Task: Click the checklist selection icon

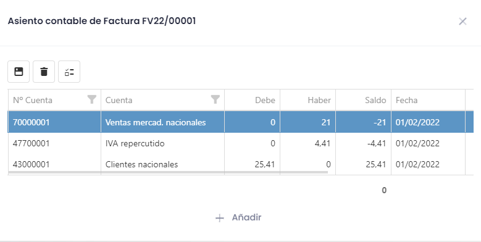Action: (x=69, y=72)
